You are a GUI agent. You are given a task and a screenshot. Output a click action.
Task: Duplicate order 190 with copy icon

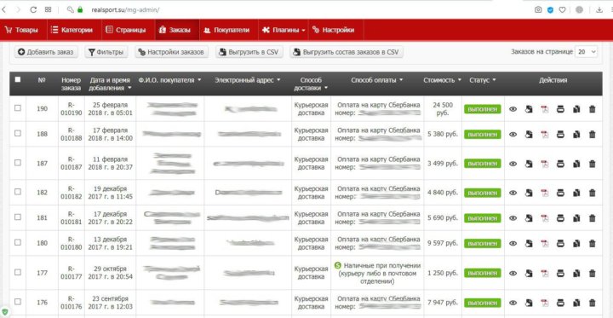tap(576, 109)
